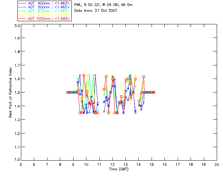Click the x-axis tick label 10
Screen dimensions: 223x178
click(x=86, y=164)
